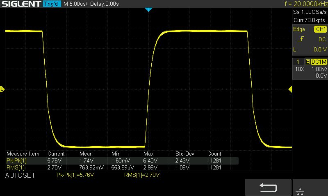Click the Count column header
The width and height of the screenshot is (328, 196).
click(x=214, y=154)
